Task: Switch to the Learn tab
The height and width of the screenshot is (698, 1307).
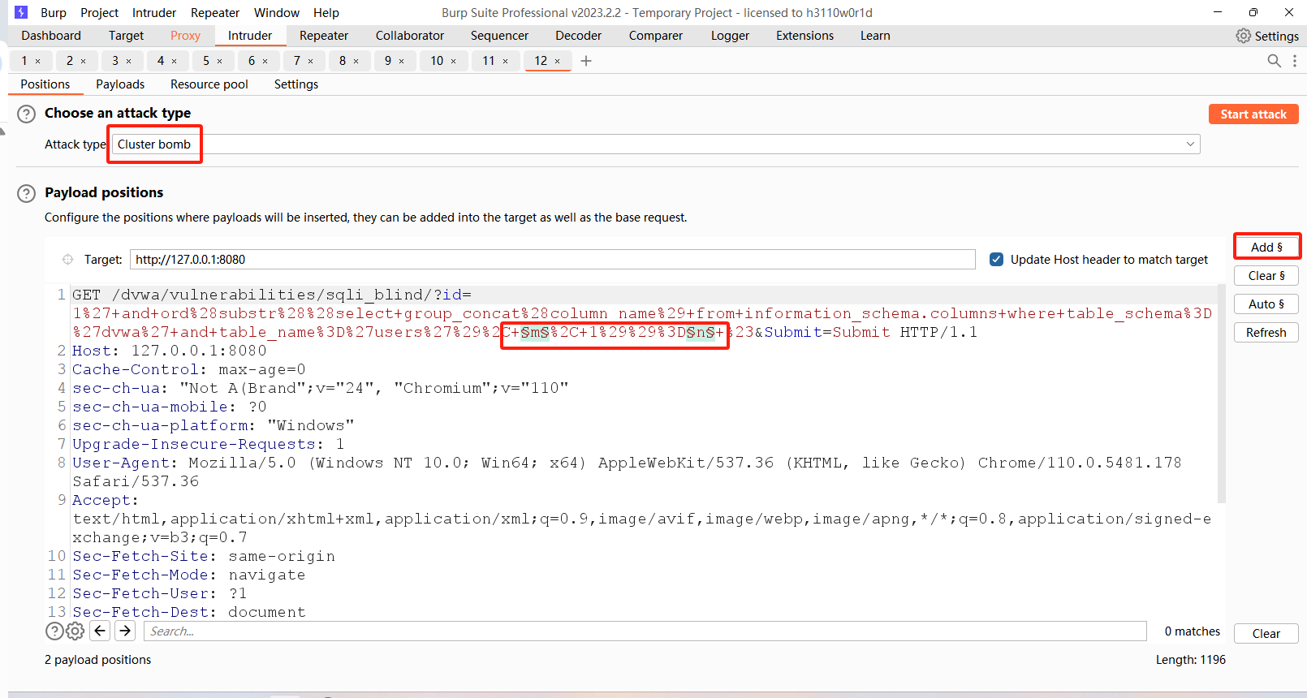Action: [x=875, y=36]
